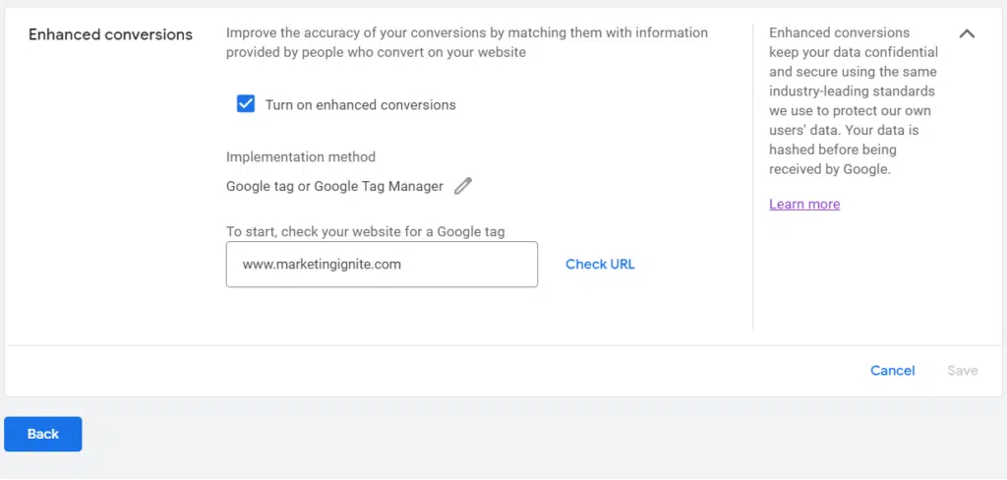Image resolution: width=1007 pixels, height=480 pixels.
Task: Focus the website URL input field
Action: [382, 264]
